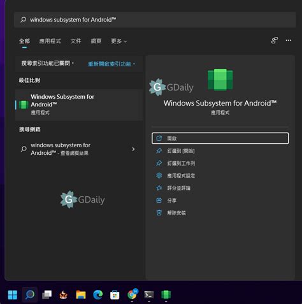
Task: Open Google Chrome from taskbar
Action: [x=132, y=294]
